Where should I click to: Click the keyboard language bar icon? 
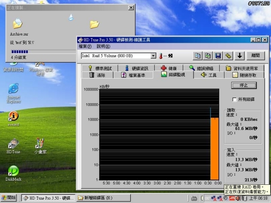194,198
